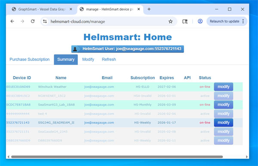Image resolution: width=258 pixels, height=166 pixels.
Task: Select the manage - HelmSmart device tab
Action: point(110,9)
